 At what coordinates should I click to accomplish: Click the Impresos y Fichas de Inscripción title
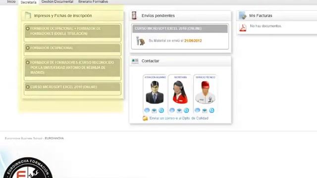click(x=63, y=15)
